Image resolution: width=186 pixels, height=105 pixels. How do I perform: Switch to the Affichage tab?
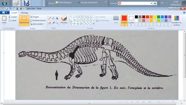(x=24, y=13)
